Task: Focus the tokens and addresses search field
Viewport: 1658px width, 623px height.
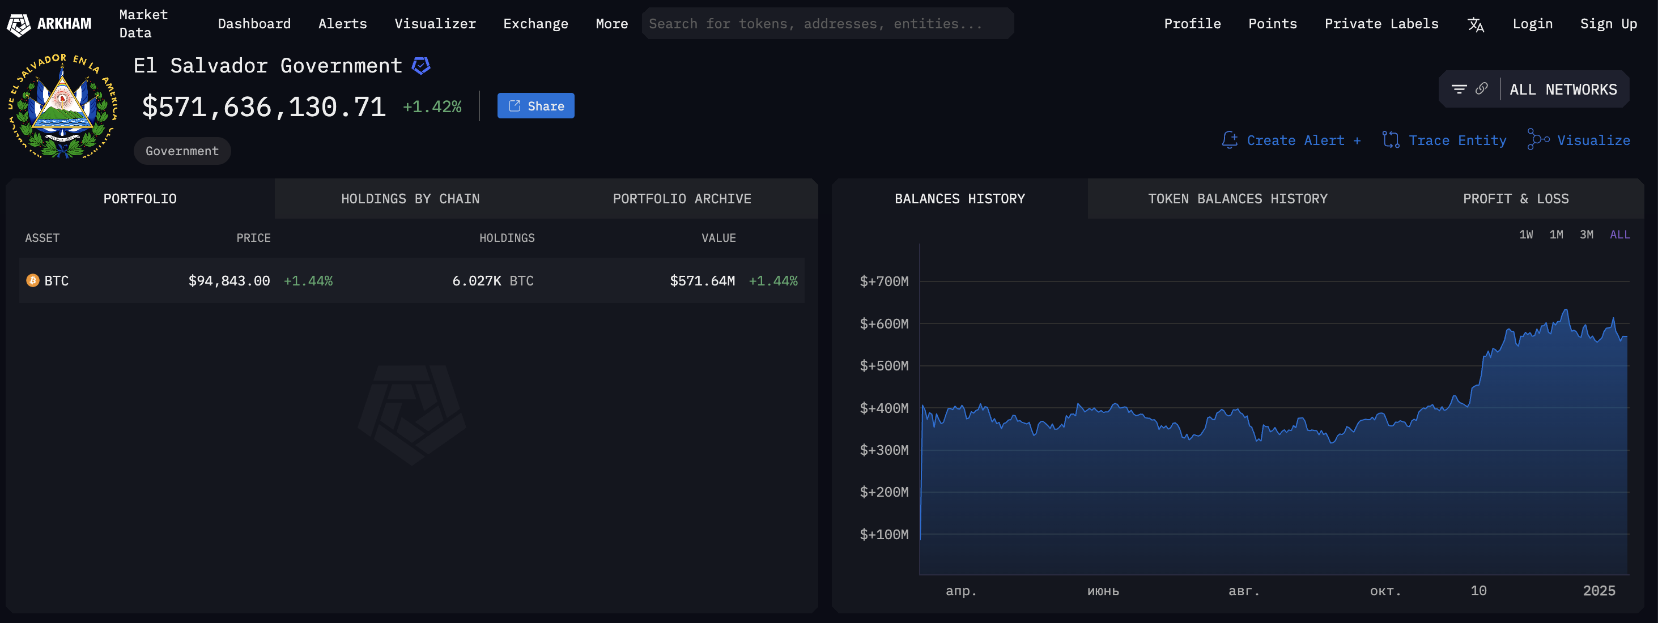Action: pyautogui.click(x=827, y=24)
